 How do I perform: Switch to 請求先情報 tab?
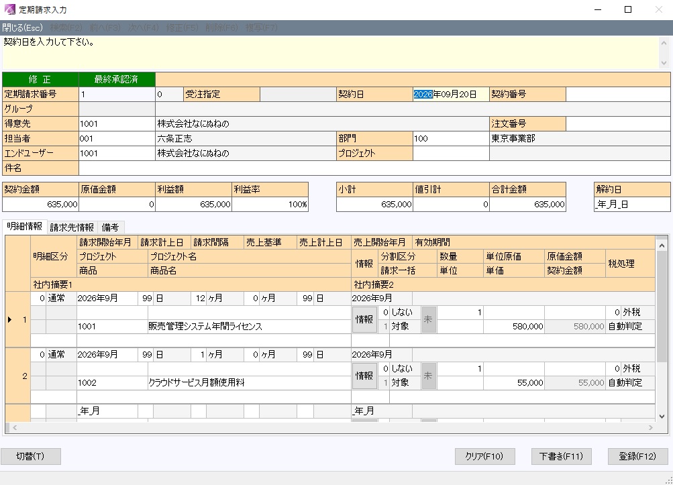(72, 227)
